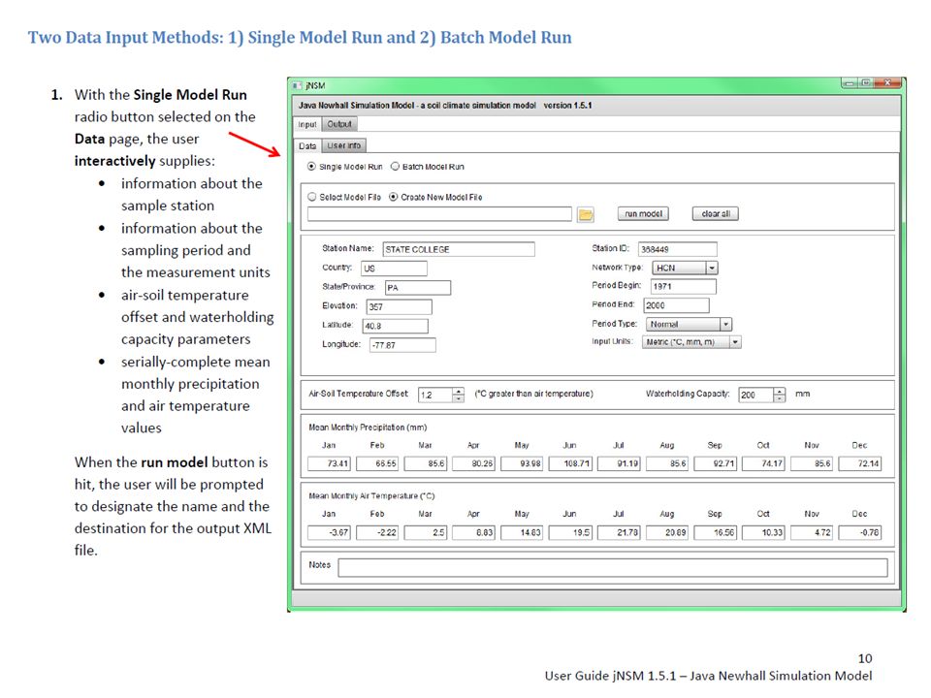Click April precipitation field 80.26
This screenshot has height=698, width=931.
(x=473, y=463)
